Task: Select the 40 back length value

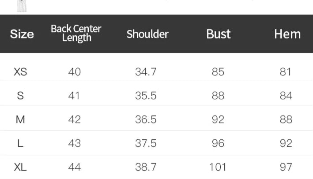Action: point(75,71)
